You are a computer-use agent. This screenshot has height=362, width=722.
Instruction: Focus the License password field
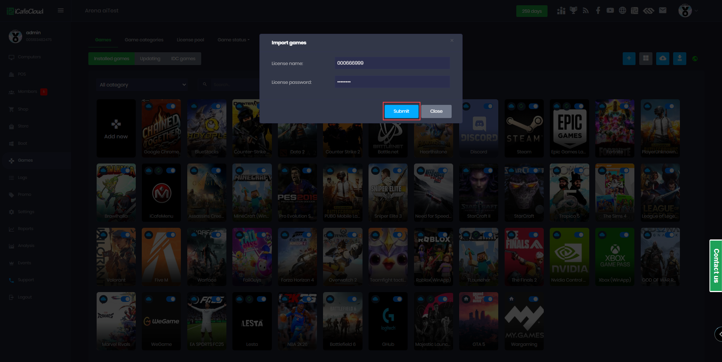392,82
